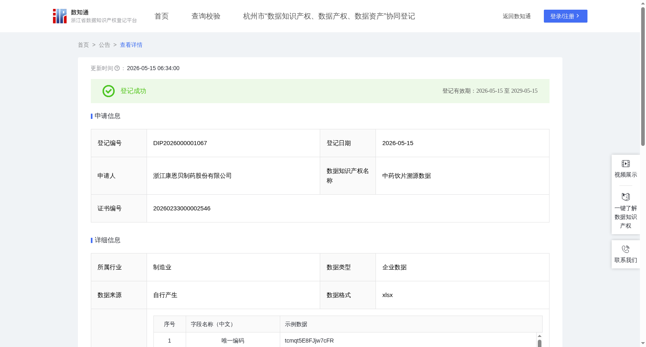Select registration number DIP2026000001067
The width and height of the screenshot is (646, 347).
pos(180,143)
